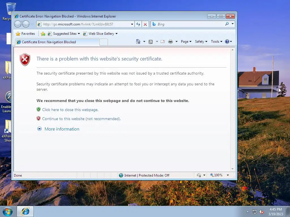Screen dimensions: 290x217
Task: Click the green shield close-webpage icon
Action: (x=39, y=109)
